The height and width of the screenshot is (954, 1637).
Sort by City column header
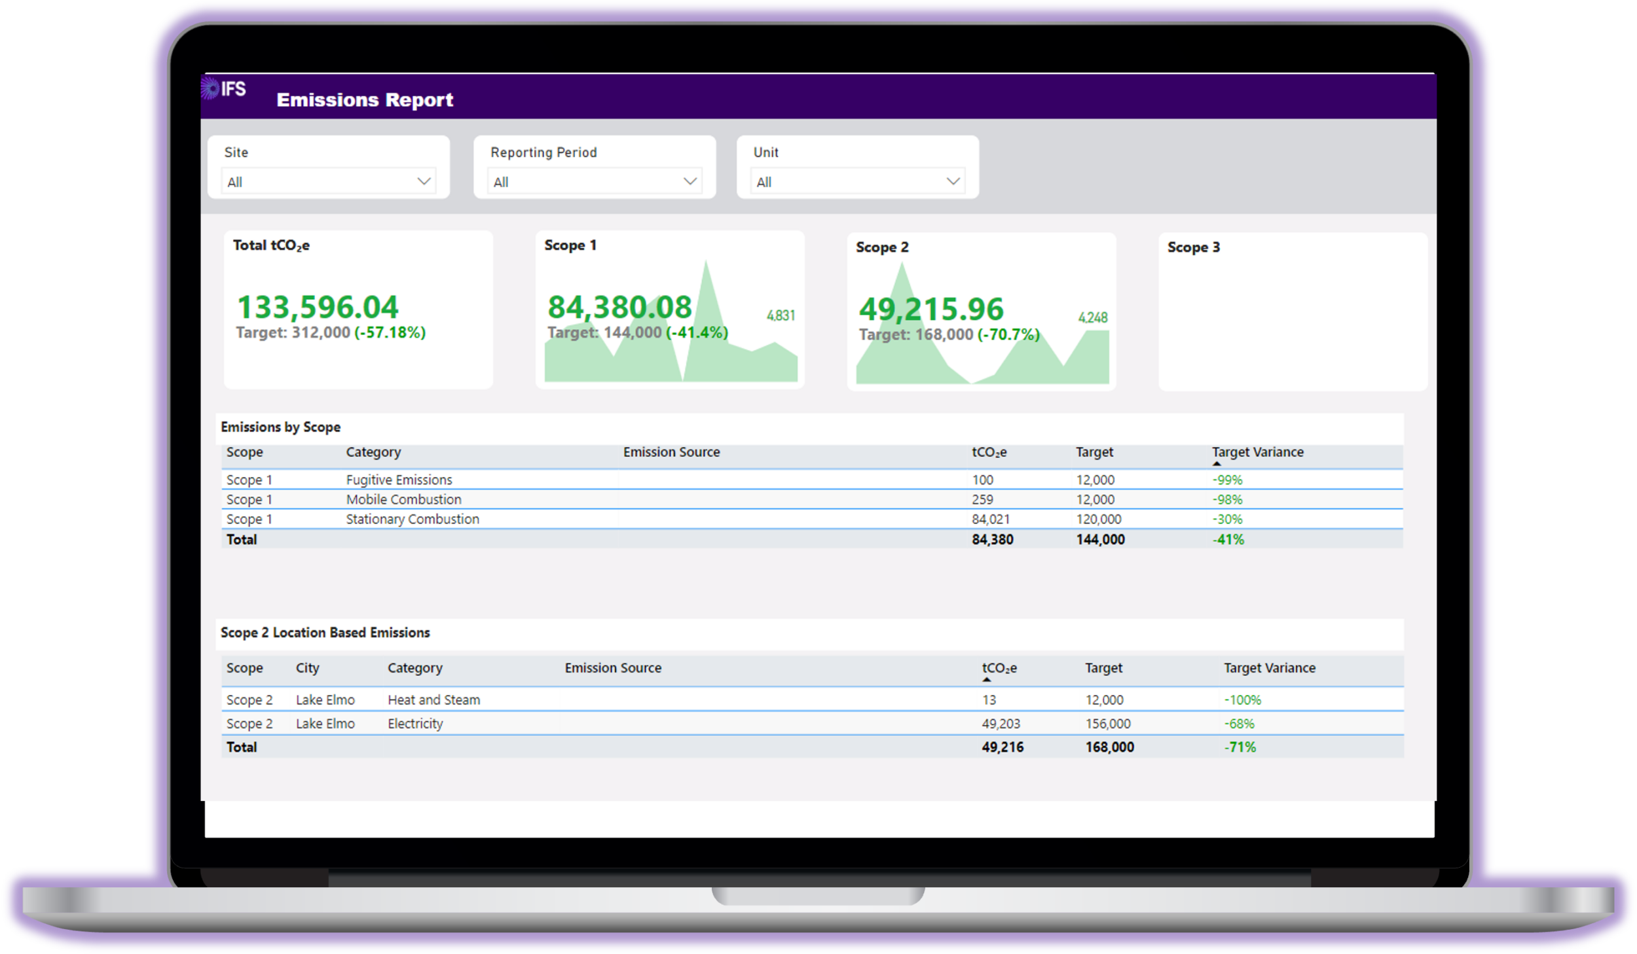[307, 668]
